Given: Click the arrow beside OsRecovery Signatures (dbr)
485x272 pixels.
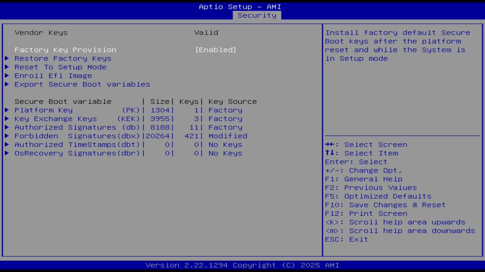Looking at the screenshot, I should click(x=7, y=153).
